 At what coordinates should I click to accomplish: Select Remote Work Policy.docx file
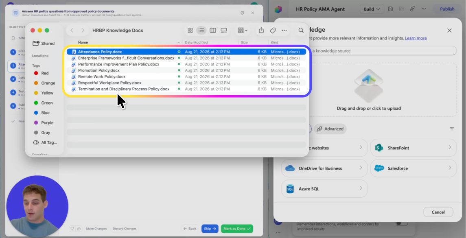pos(186,76)
